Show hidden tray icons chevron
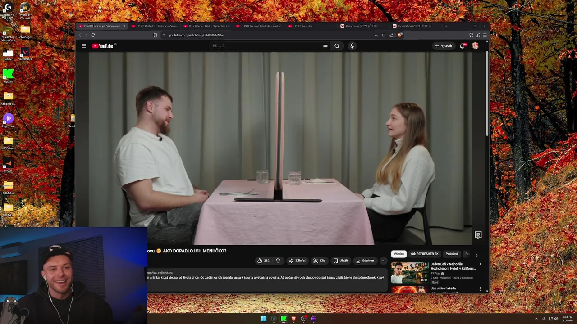This screenshot has height=324, width=577. pos(536,319)
